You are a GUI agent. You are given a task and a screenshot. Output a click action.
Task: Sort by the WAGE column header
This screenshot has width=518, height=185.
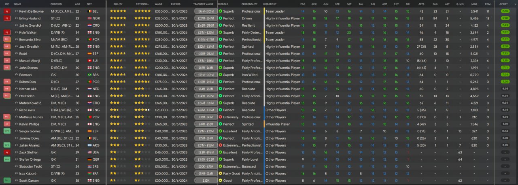(x=158, y=4)
